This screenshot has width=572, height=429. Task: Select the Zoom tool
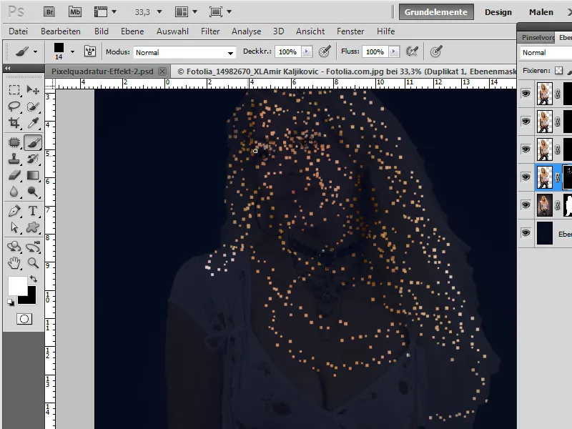[x=33, y=263]
